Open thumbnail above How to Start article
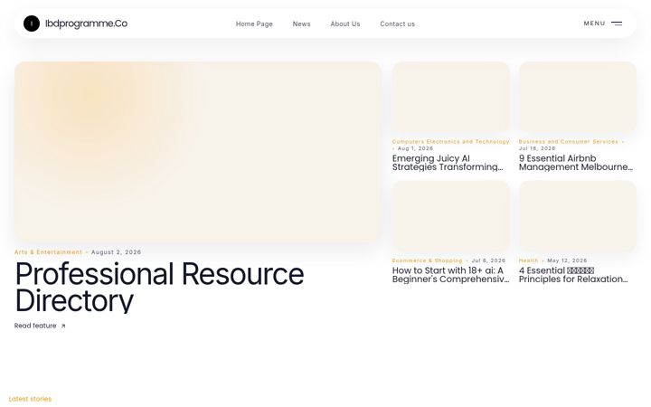Image resolution: width=651 pixels, height=407 pixels. click(x=451, y=216)
